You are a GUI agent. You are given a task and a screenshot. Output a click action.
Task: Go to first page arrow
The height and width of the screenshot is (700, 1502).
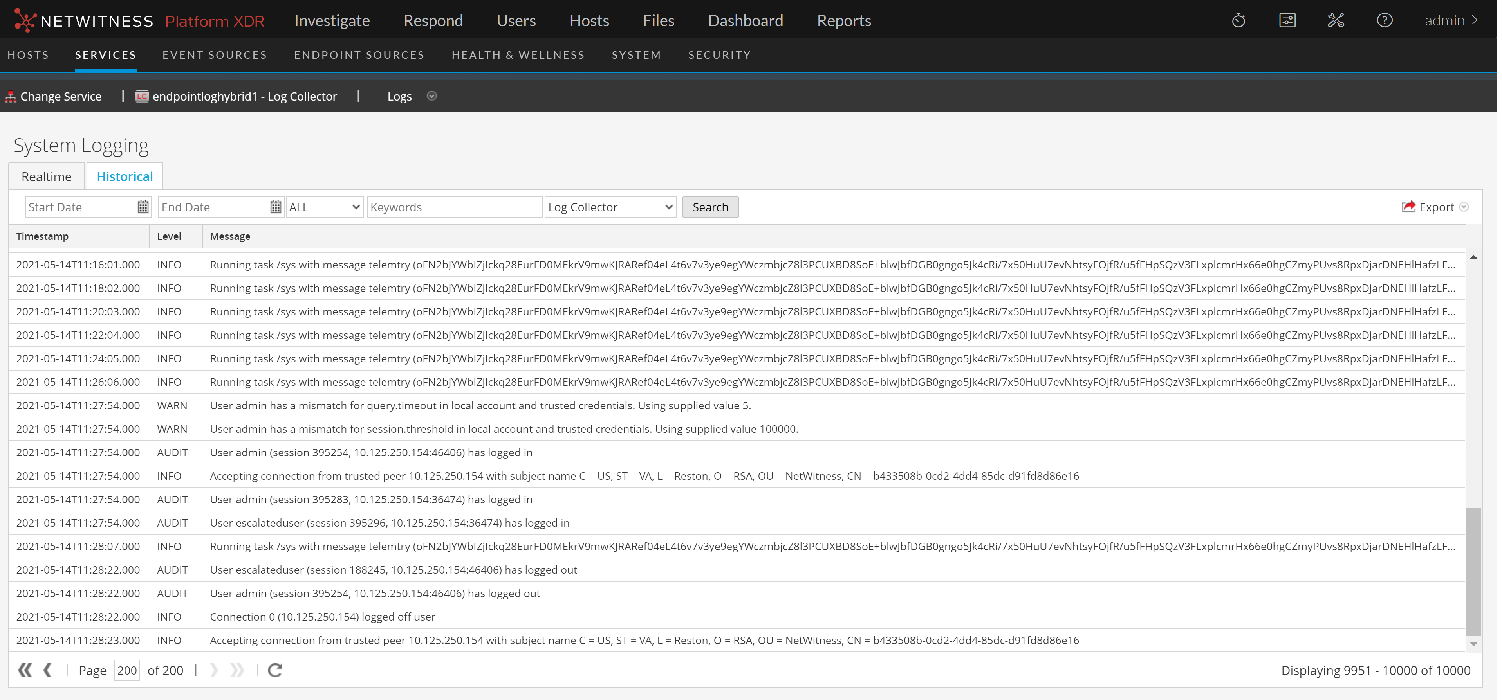point(25,670)
